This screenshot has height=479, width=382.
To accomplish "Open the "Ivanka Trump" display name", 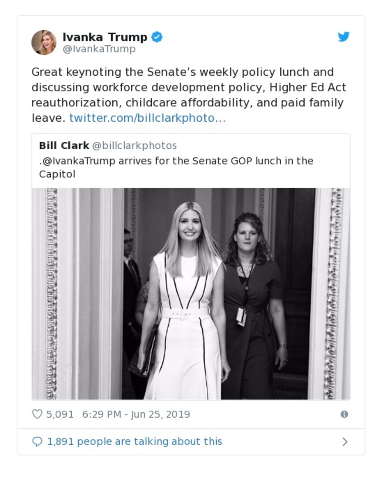I will pos(105,37).
